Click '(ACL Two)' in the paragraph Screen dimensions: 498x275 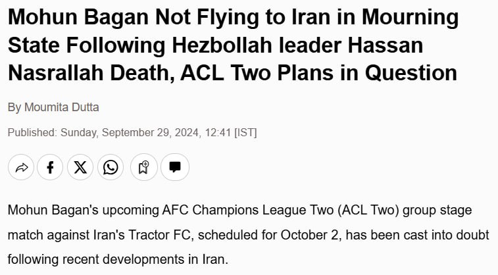[368, 211]
